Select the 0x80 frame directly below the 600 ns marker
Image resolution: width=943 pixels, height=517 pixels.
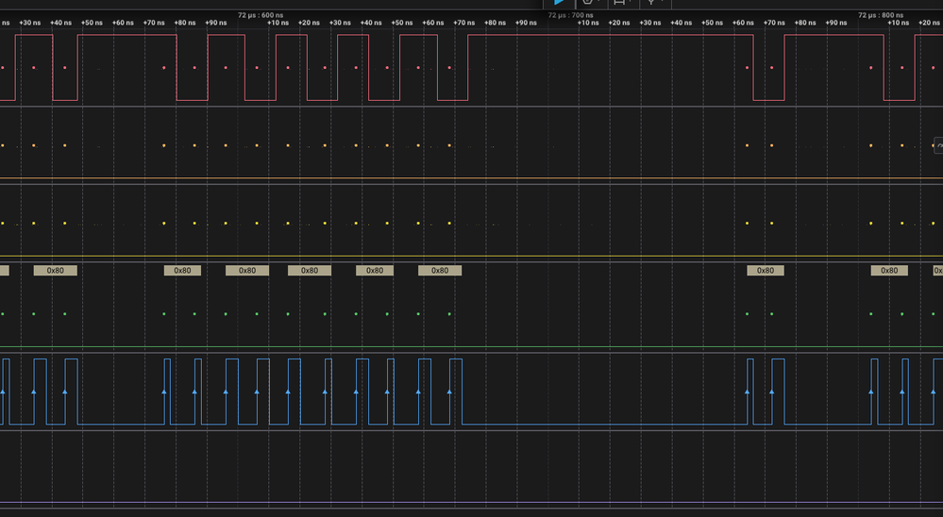pos(247,270)
